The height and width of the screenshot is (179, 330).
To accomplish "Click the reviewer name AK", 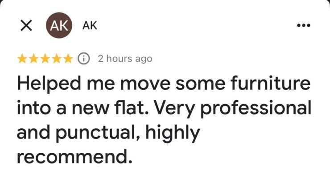I will click(90, 26).
